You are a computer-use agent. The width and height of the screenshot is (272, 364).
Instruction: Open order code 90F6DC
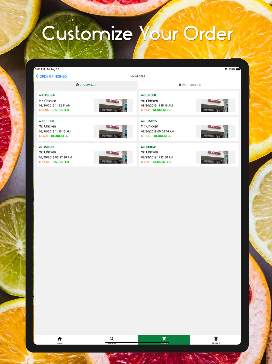pyautogui.click(x=151, y=95)
